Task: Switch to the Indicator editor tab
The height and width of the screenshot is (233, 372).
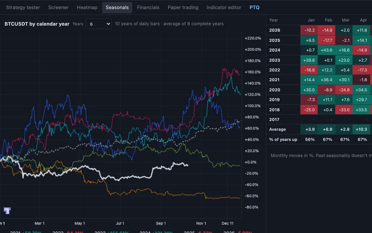Action: (224, 7)
